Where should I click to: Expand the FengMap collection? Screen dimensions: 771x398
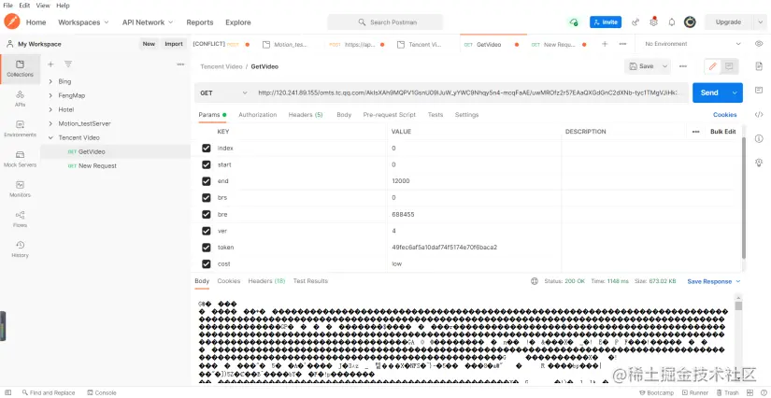coord(50,96)
